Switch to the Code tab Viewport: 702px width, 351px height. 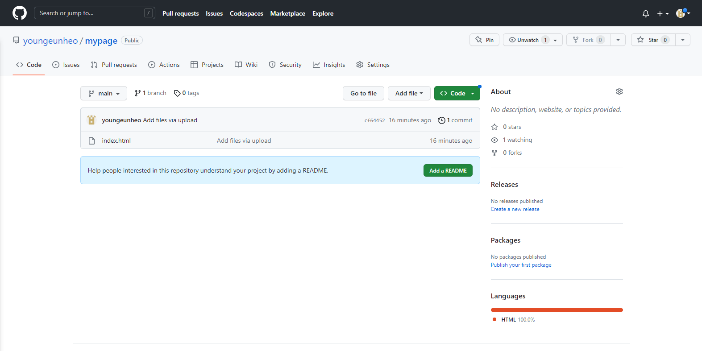tap(29, 65)
